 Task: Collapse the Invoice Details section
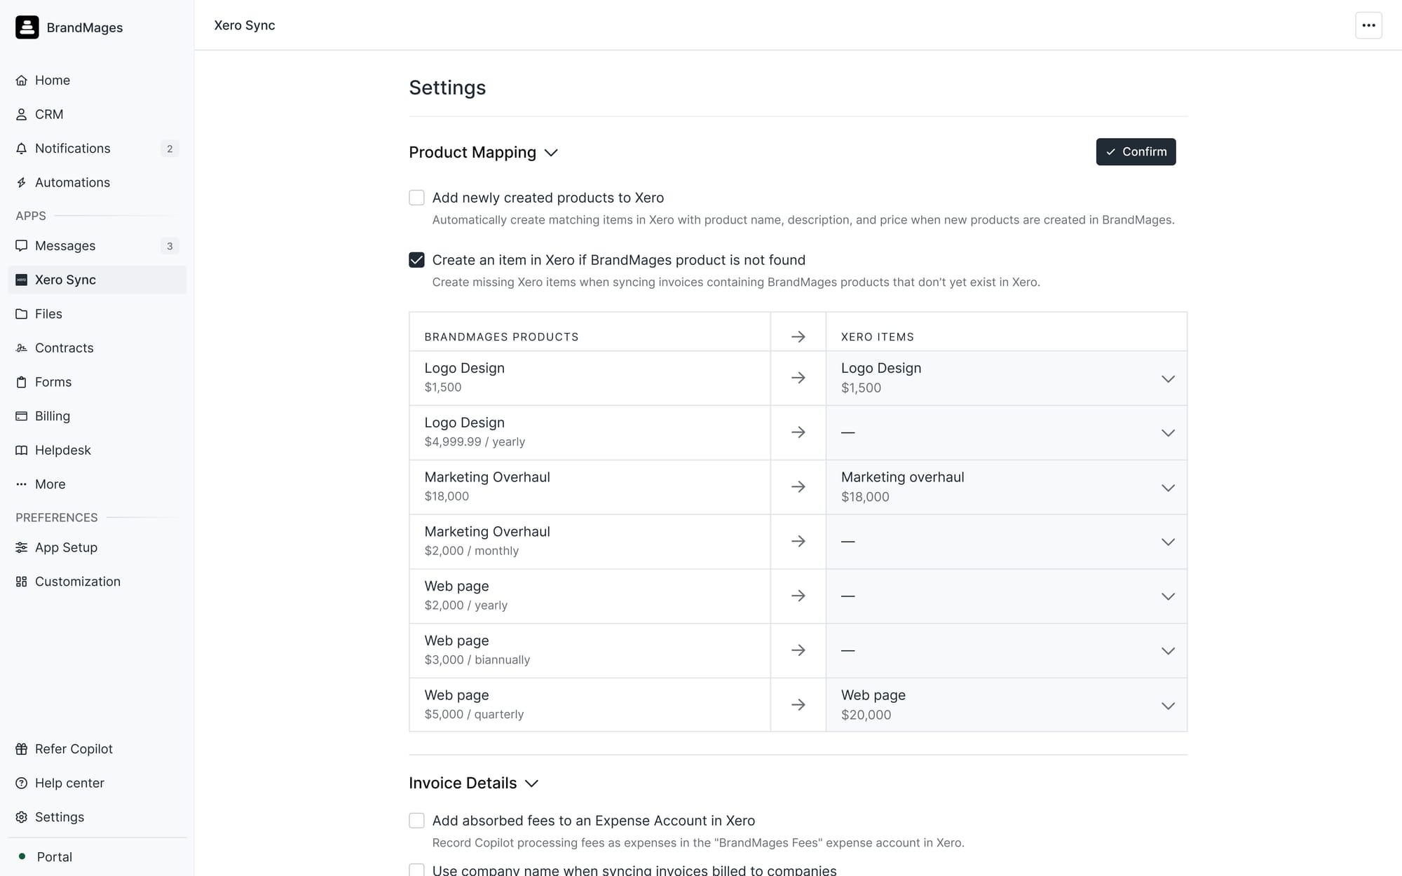tap(531, 783)
